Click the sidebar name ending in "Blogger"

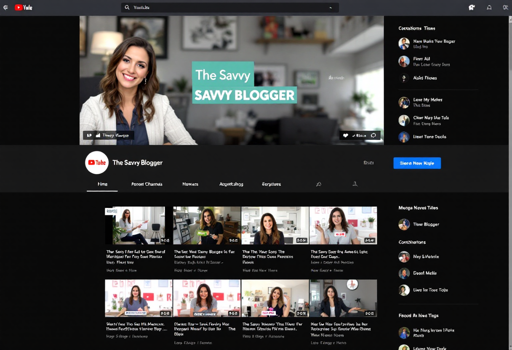click(426, 224)
